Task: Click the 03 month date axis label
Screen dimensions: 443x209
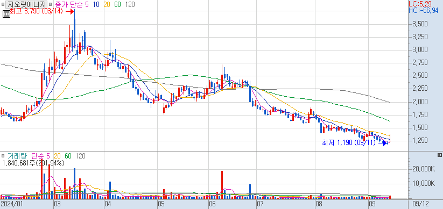Action: (58, 204)
